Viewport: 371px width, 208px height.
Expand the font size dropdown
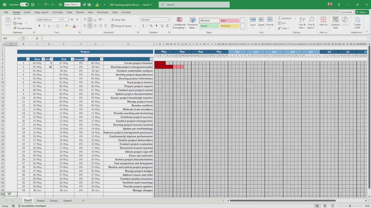click(x=68, y=20)
